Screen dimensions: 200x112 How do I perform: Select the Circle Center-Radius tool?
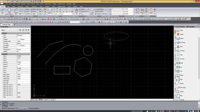click(x=9, y=12)
